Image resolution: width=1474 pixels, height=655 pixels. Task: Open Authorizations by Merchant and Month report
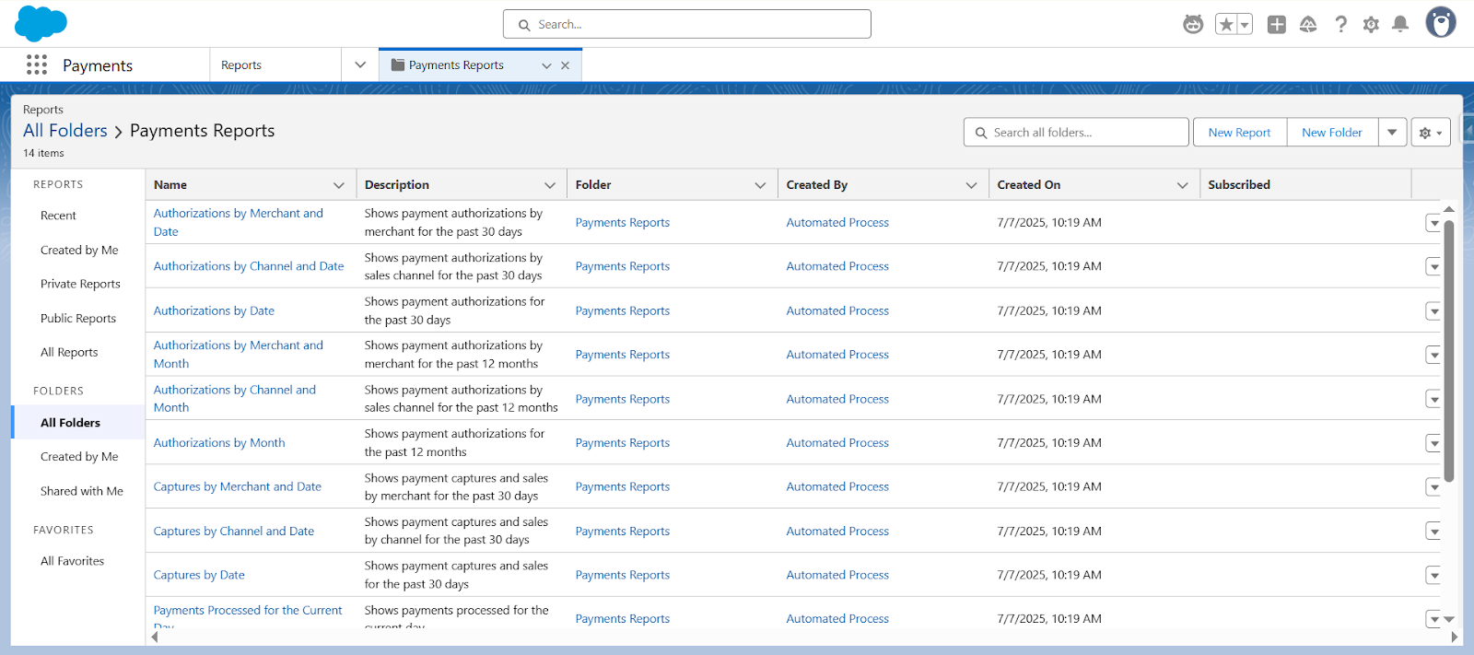(238, 354)
